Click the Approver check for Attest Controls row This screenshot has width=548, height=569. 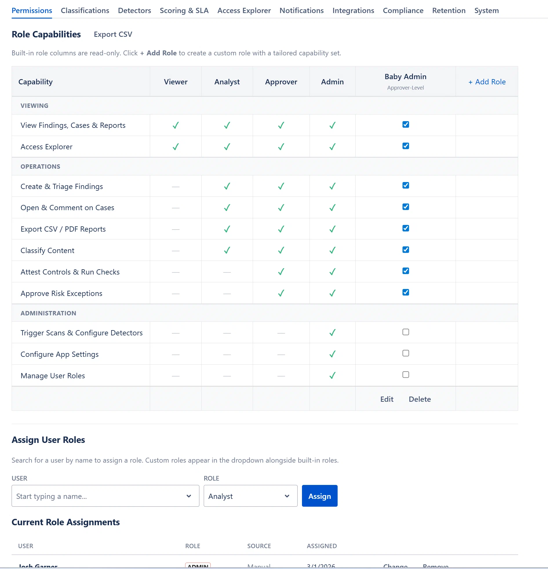(x=281, y=272)
